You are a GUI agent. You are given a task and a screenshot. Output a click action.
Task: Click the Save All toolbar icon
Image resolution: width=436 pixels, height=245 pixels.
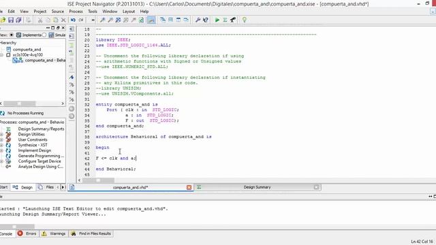[x=18, y=20]
